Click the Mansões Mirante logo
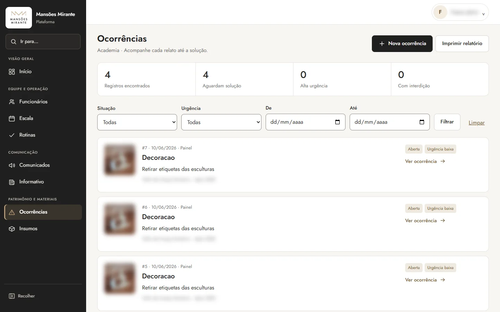 click(19, 18)
